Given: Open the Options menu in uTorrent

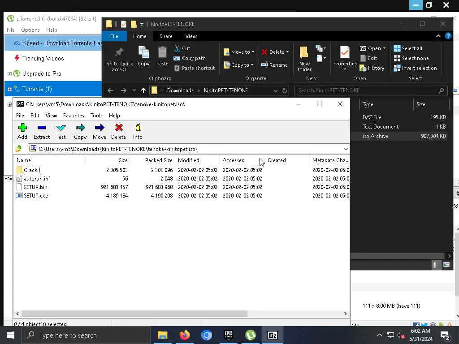Looking at the screenshot, I should click(30, 30).
